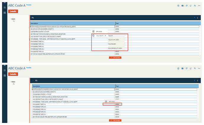Select the F1 tree item in lower screenshot
The image size is (204, 125).
(x=14, y=84)
